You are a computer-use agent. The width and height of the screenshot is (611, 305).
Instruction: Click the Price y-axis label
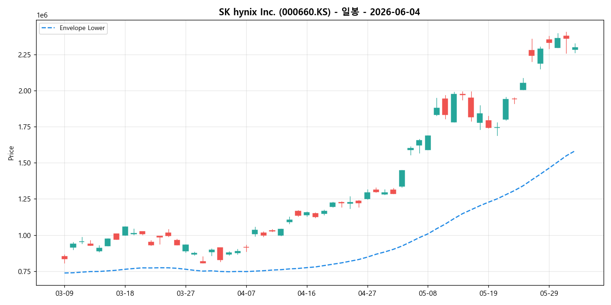11,153
